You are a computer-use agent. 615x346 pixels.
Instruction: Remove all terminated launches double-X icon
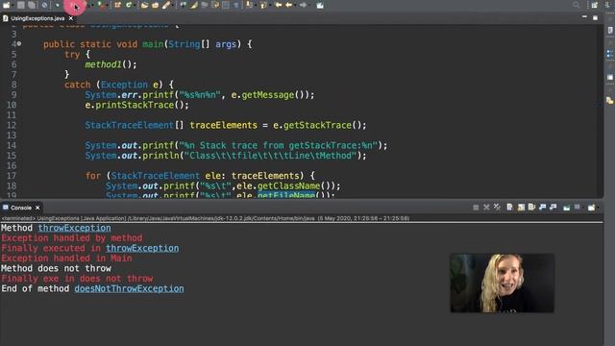tap(497, 208)
